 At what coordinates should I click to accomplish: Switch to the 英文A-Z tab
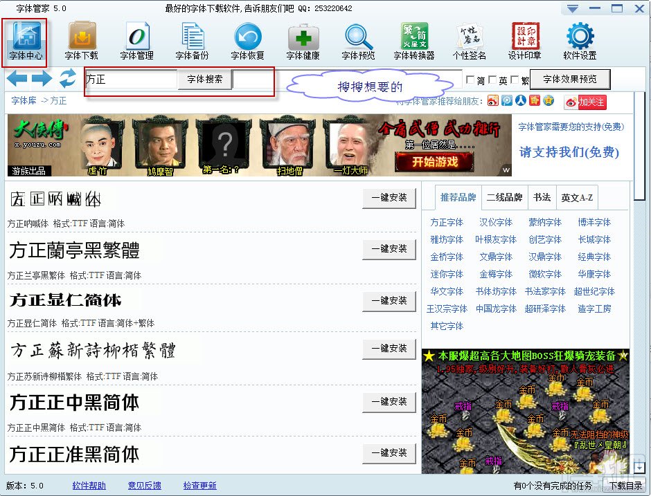coord(577,197)
